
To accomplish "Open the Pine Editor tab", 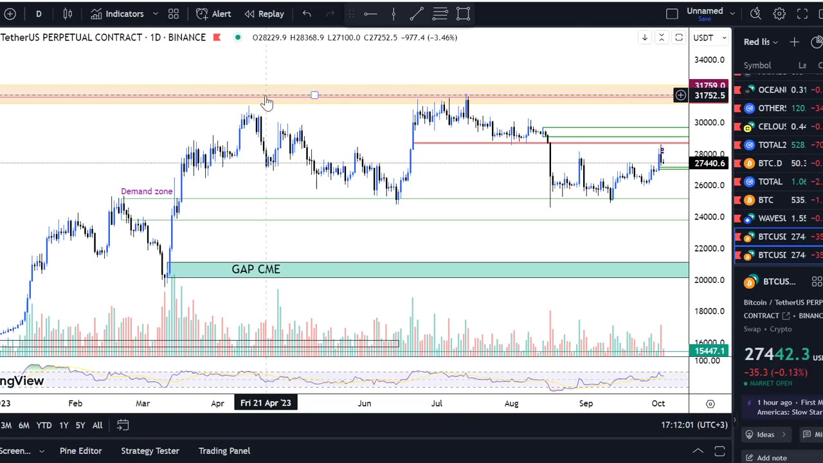I will pyautogui.click(x=80, y=451).
